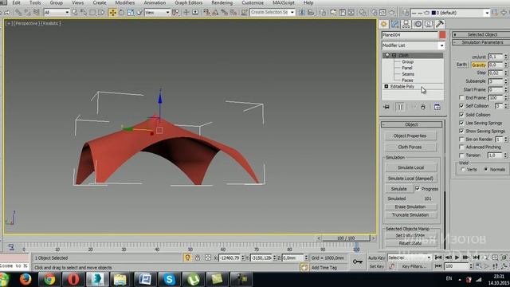
Task: Click the Redo arrow icon
Action: pos(7,13)
